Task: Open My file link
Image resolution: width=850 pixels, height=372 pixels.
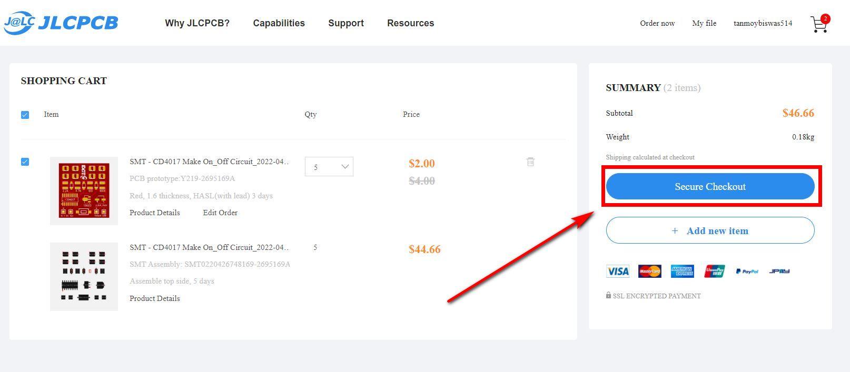Action: pyautogui.click(x=704, y=23)
